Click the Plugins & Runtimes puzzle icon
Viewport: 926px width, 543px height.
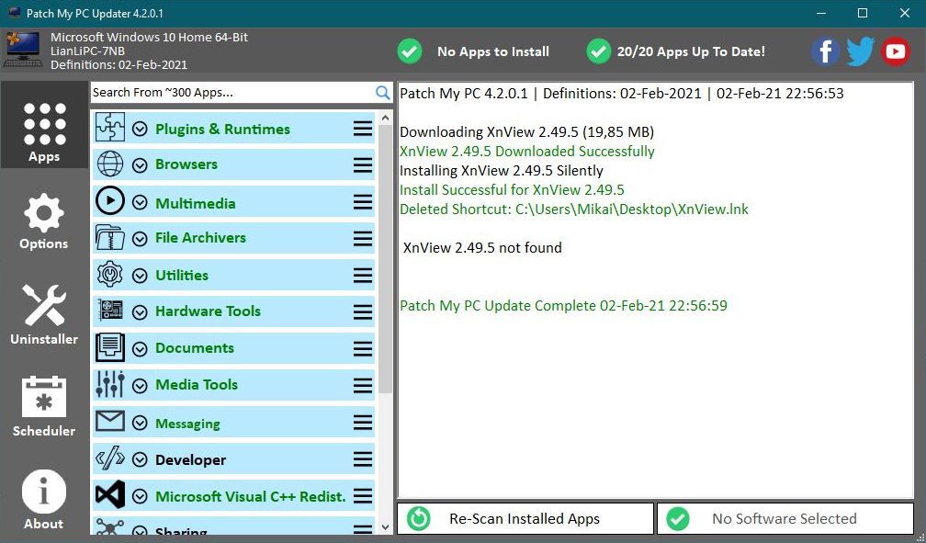(x=110, y=127)
